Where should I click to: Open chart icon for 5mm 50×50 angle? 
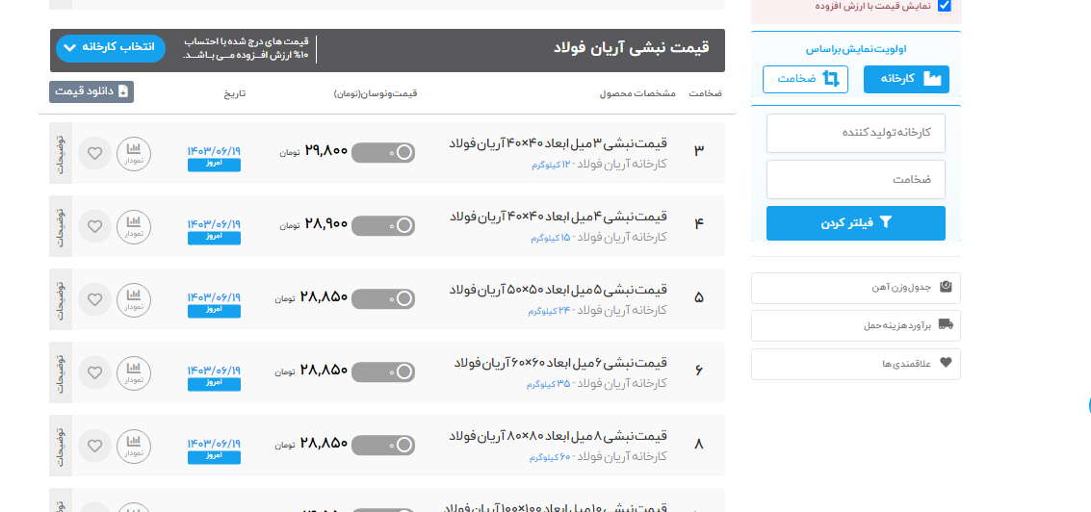134,299
